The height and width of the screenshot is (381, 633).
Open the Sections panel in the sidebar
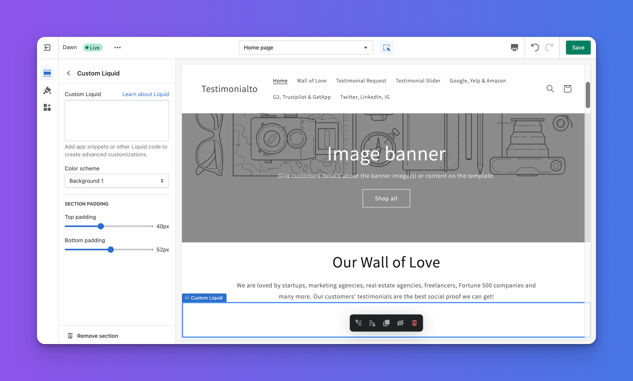[x=47, y=73]
